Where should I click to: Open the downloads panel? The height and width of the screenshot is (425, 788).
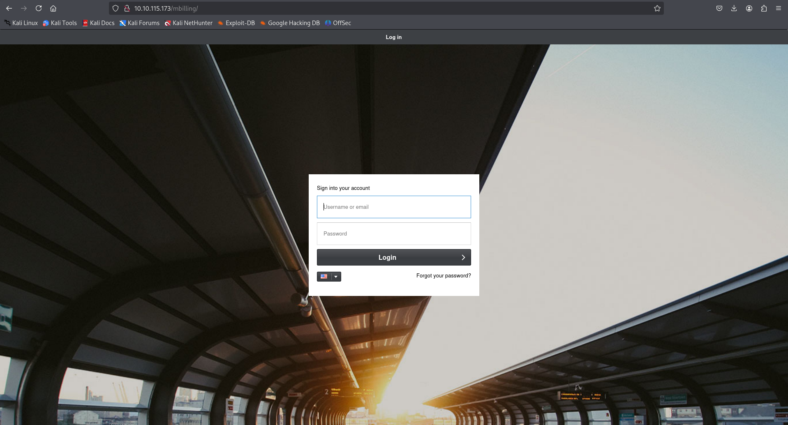(734, 8)
